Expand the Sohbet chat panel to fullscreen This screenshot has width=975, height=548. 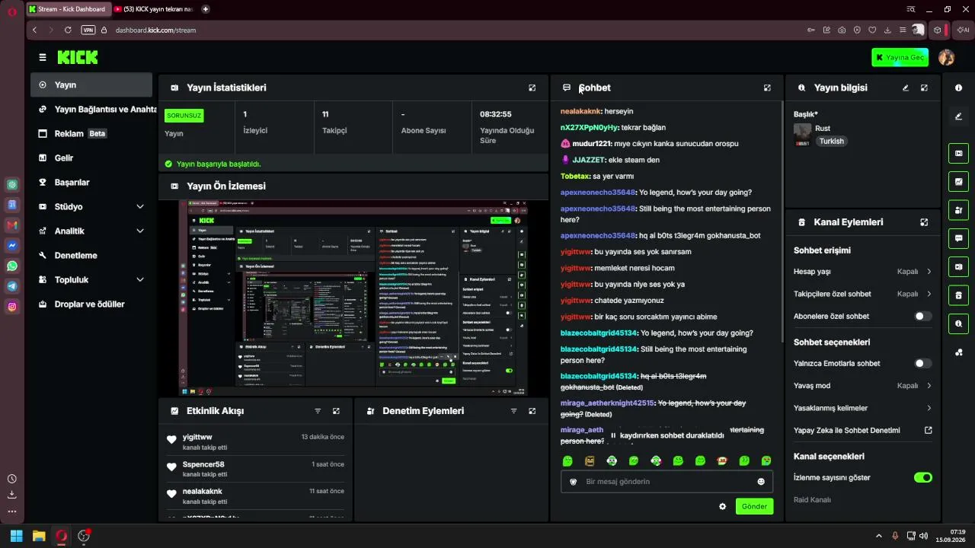pyautogui.click(x=767, y=88)
